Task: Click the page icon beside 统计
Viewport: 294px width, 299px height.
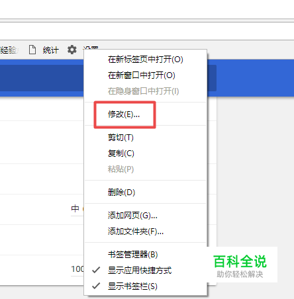Action: pyautogui.click(x=32, y=50)
